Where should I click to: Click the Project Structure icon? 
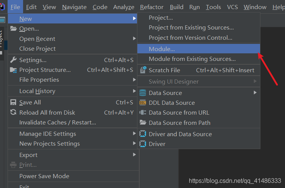[13, 70]
